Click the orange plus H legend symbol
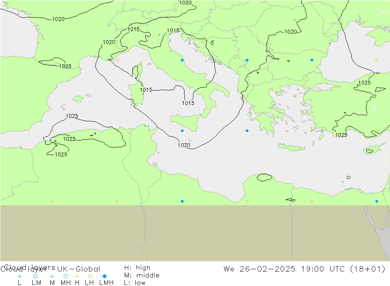Screen dimensions: 390x286 [x=77, y=276]
